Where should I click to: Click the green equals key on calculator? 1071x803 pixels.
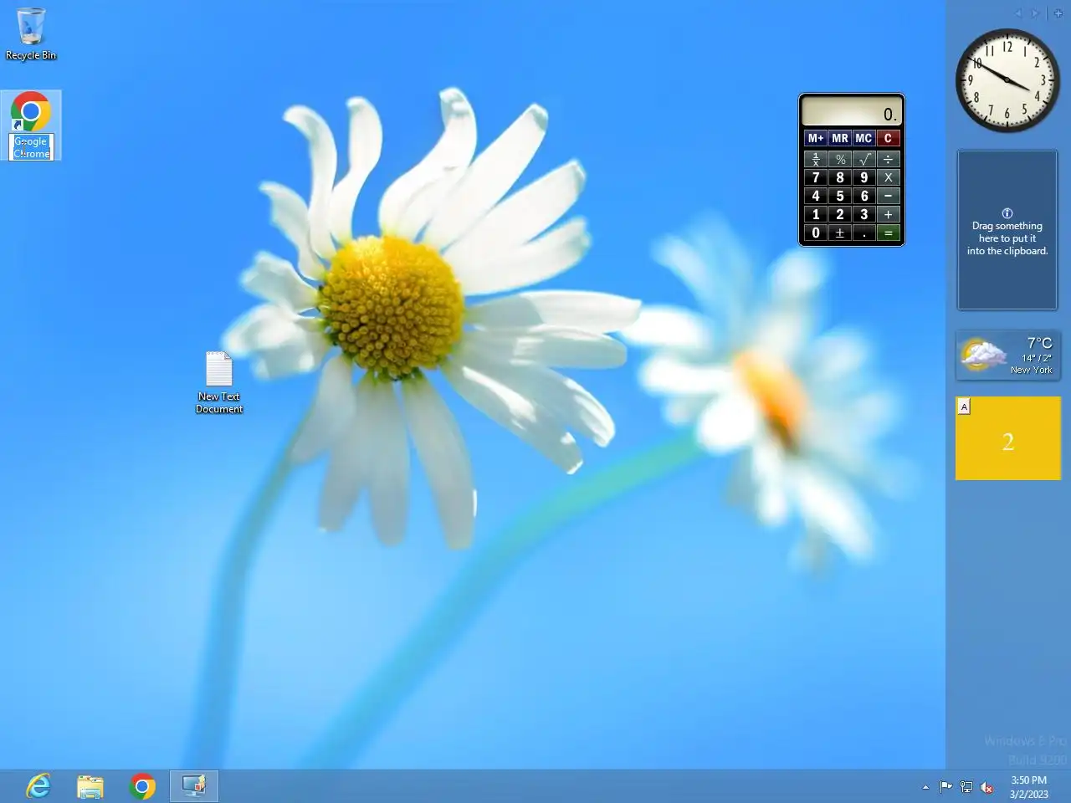[x=889, y=233]
